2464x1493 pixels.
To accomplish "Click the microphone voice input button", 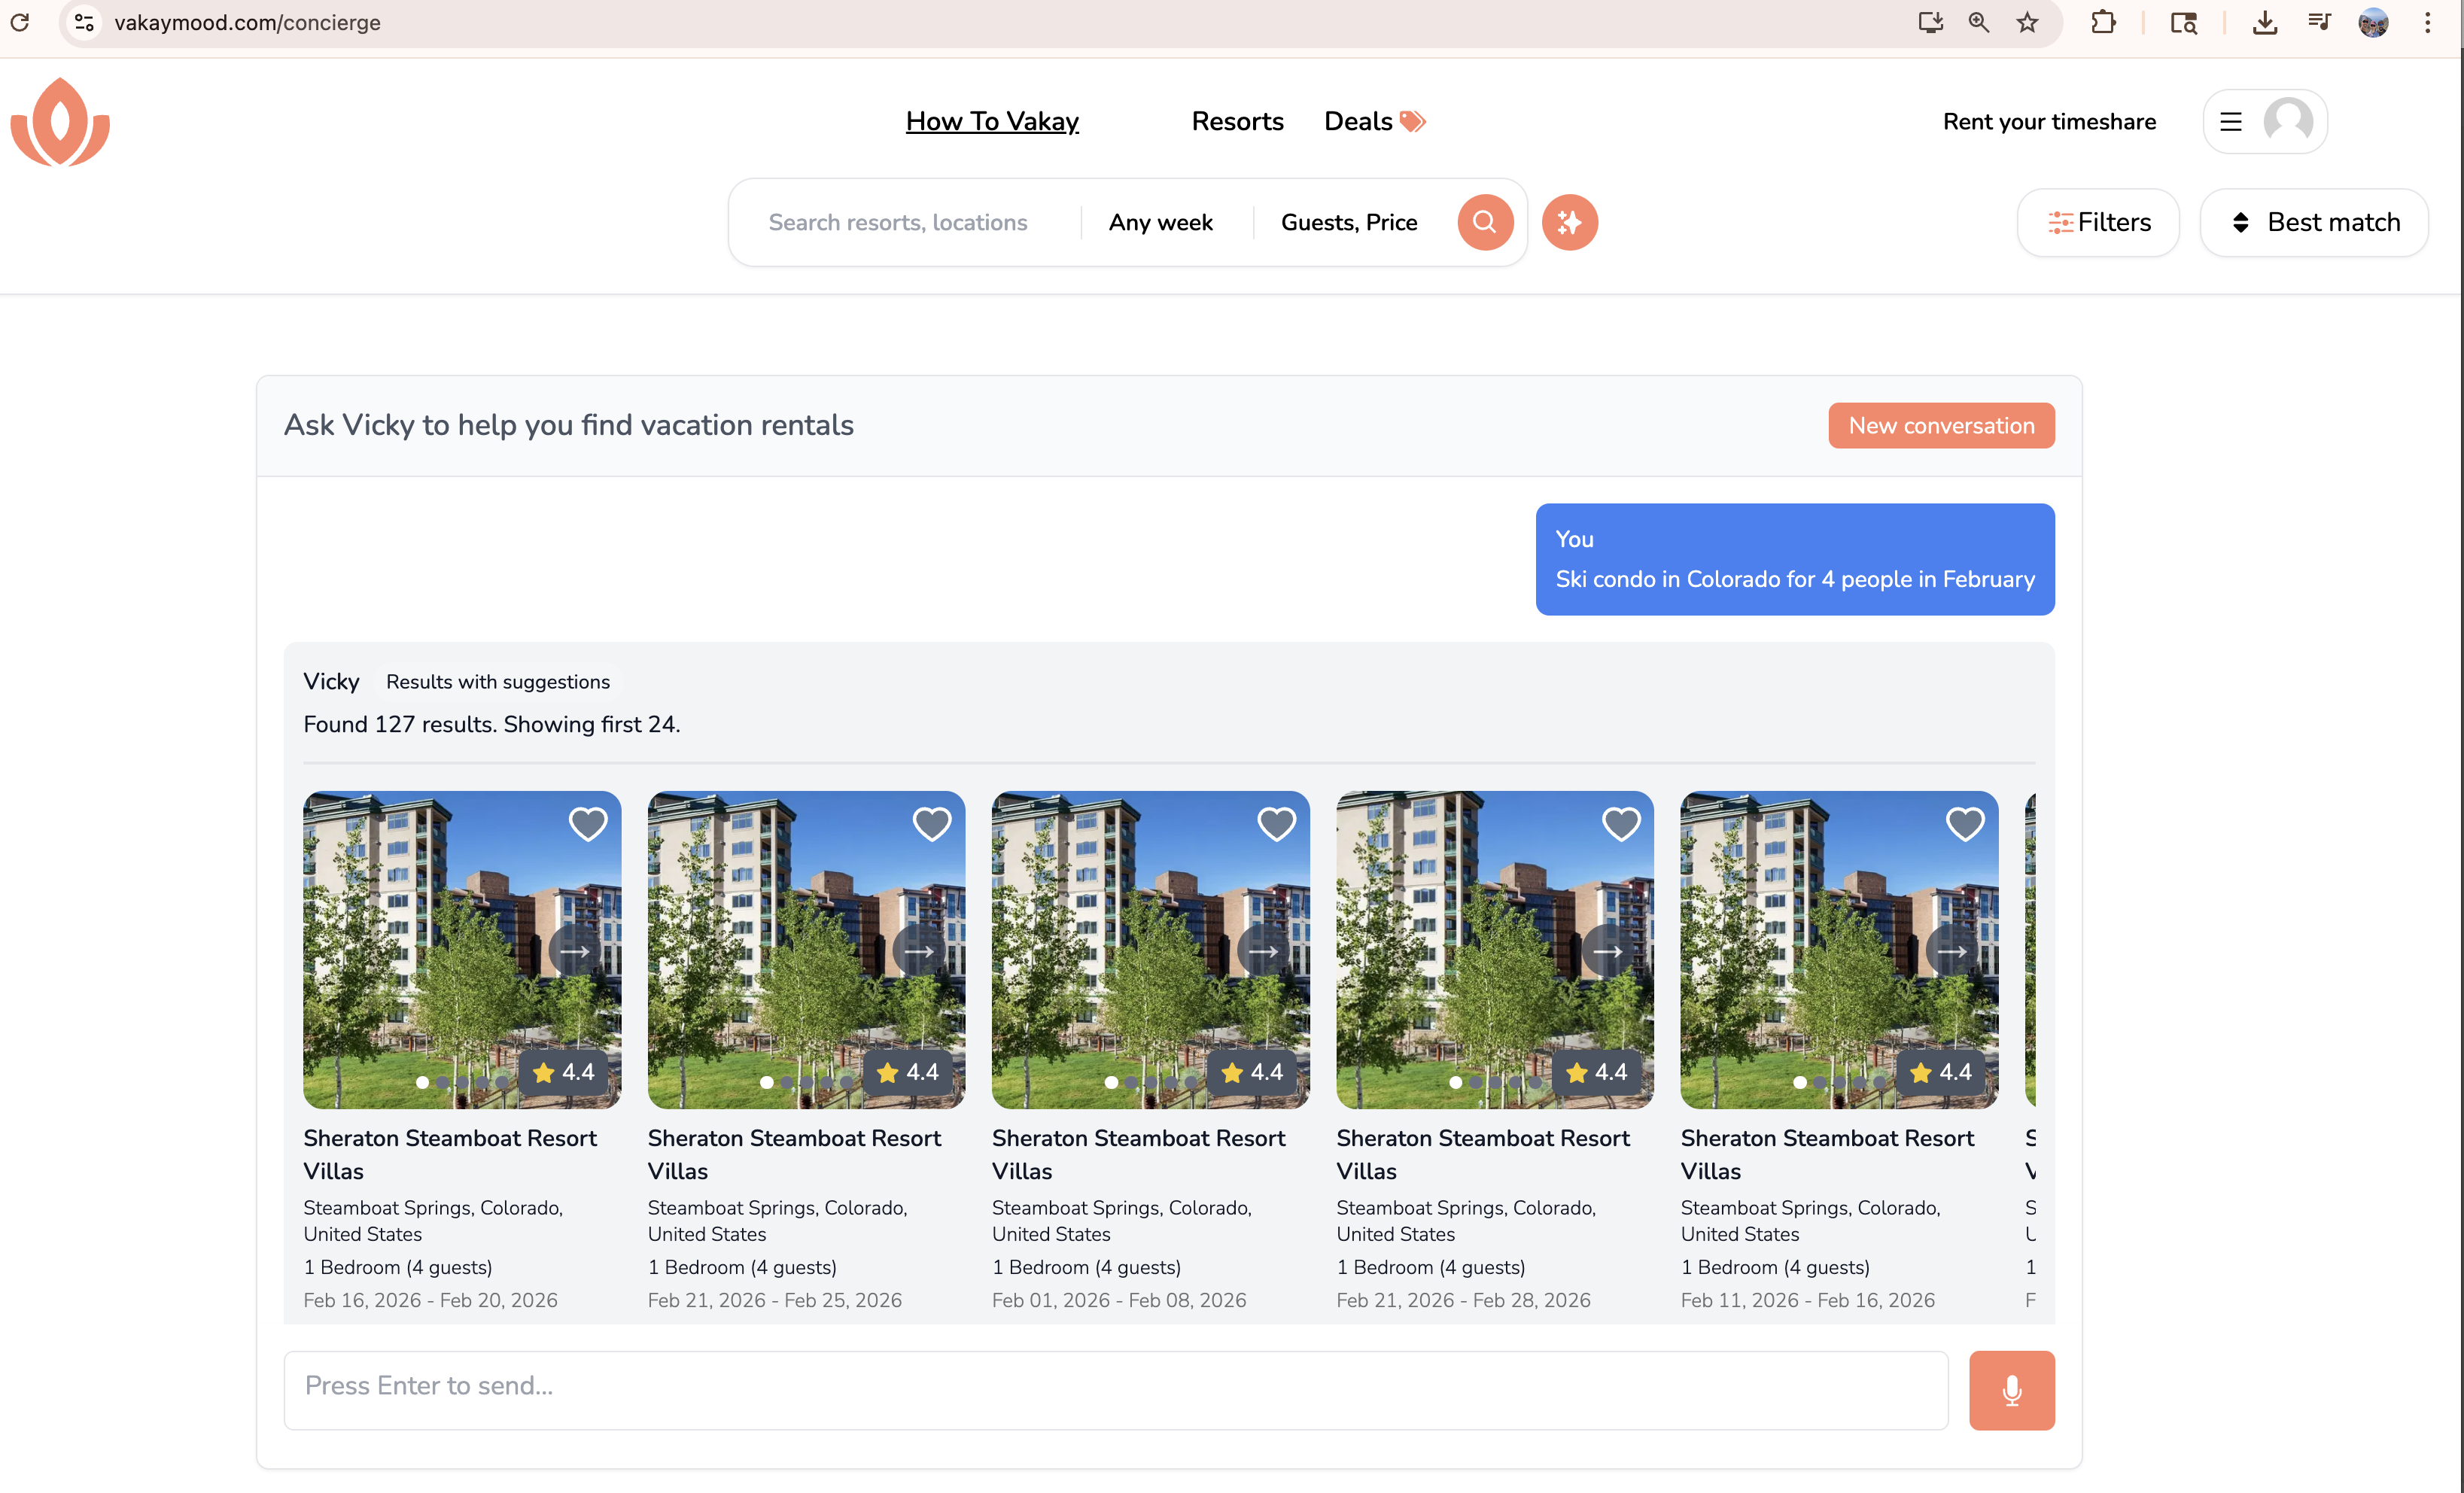I will [2011, 1390].
